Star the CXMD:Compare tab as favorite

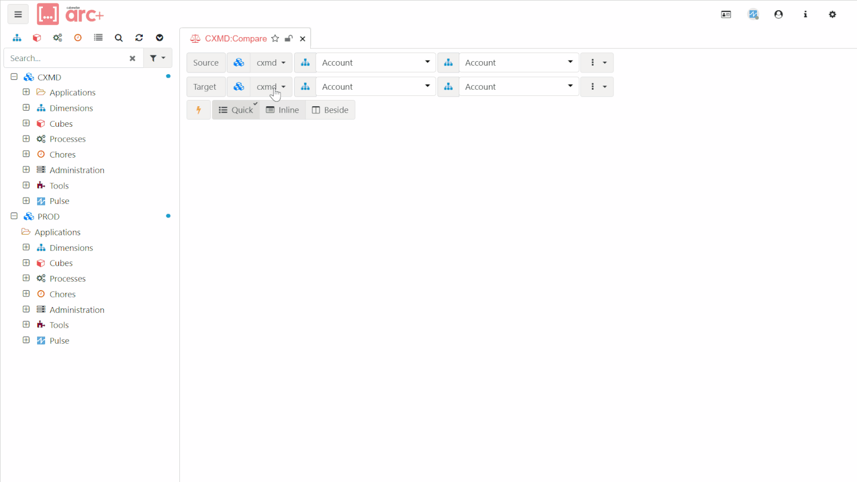coord(275,38)
